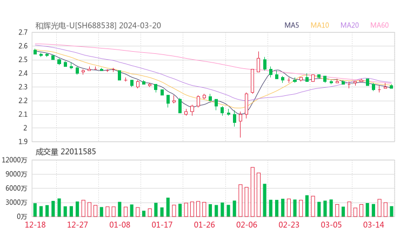Click the 02-23 date axis label

[x=289, y=225]
